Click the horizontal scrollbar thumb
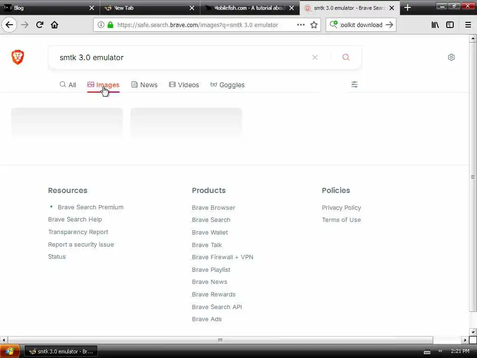 pyautogui.click(x=220, y=340)
